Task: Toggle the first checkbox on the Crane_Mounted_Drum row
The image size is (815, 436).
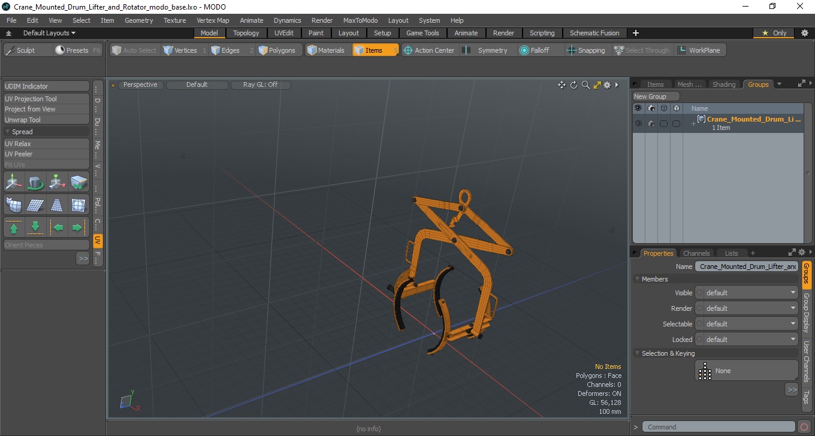Action: coord(663,123)
